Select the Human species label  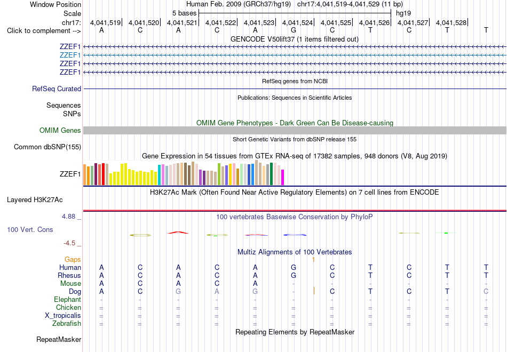pos(70,268)
